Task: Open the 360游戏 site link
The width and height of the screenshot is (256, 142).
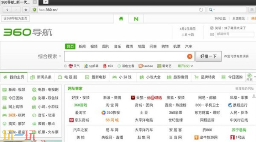Action: pos(80,105)
